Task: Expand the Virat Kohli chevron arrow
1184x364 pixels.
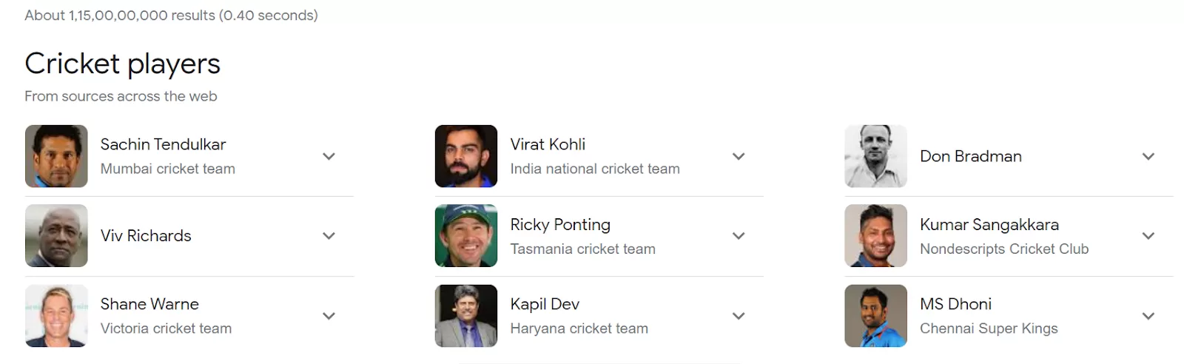Action: (739, 156)
